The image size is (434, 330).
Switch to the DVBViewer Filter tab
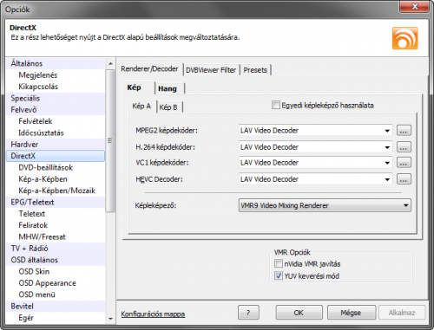tap(211, 70)
